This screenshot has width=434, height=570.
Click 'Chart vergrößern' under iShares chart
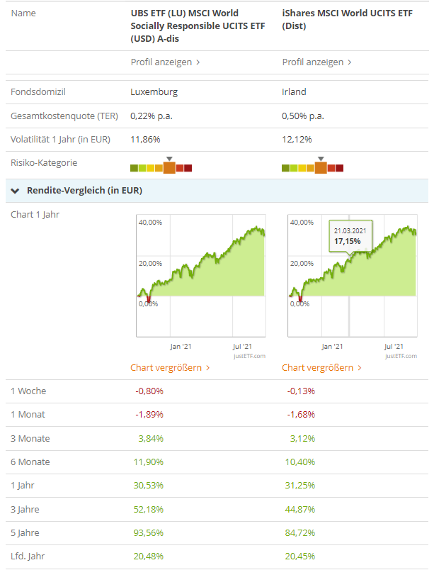coord(321,368)
